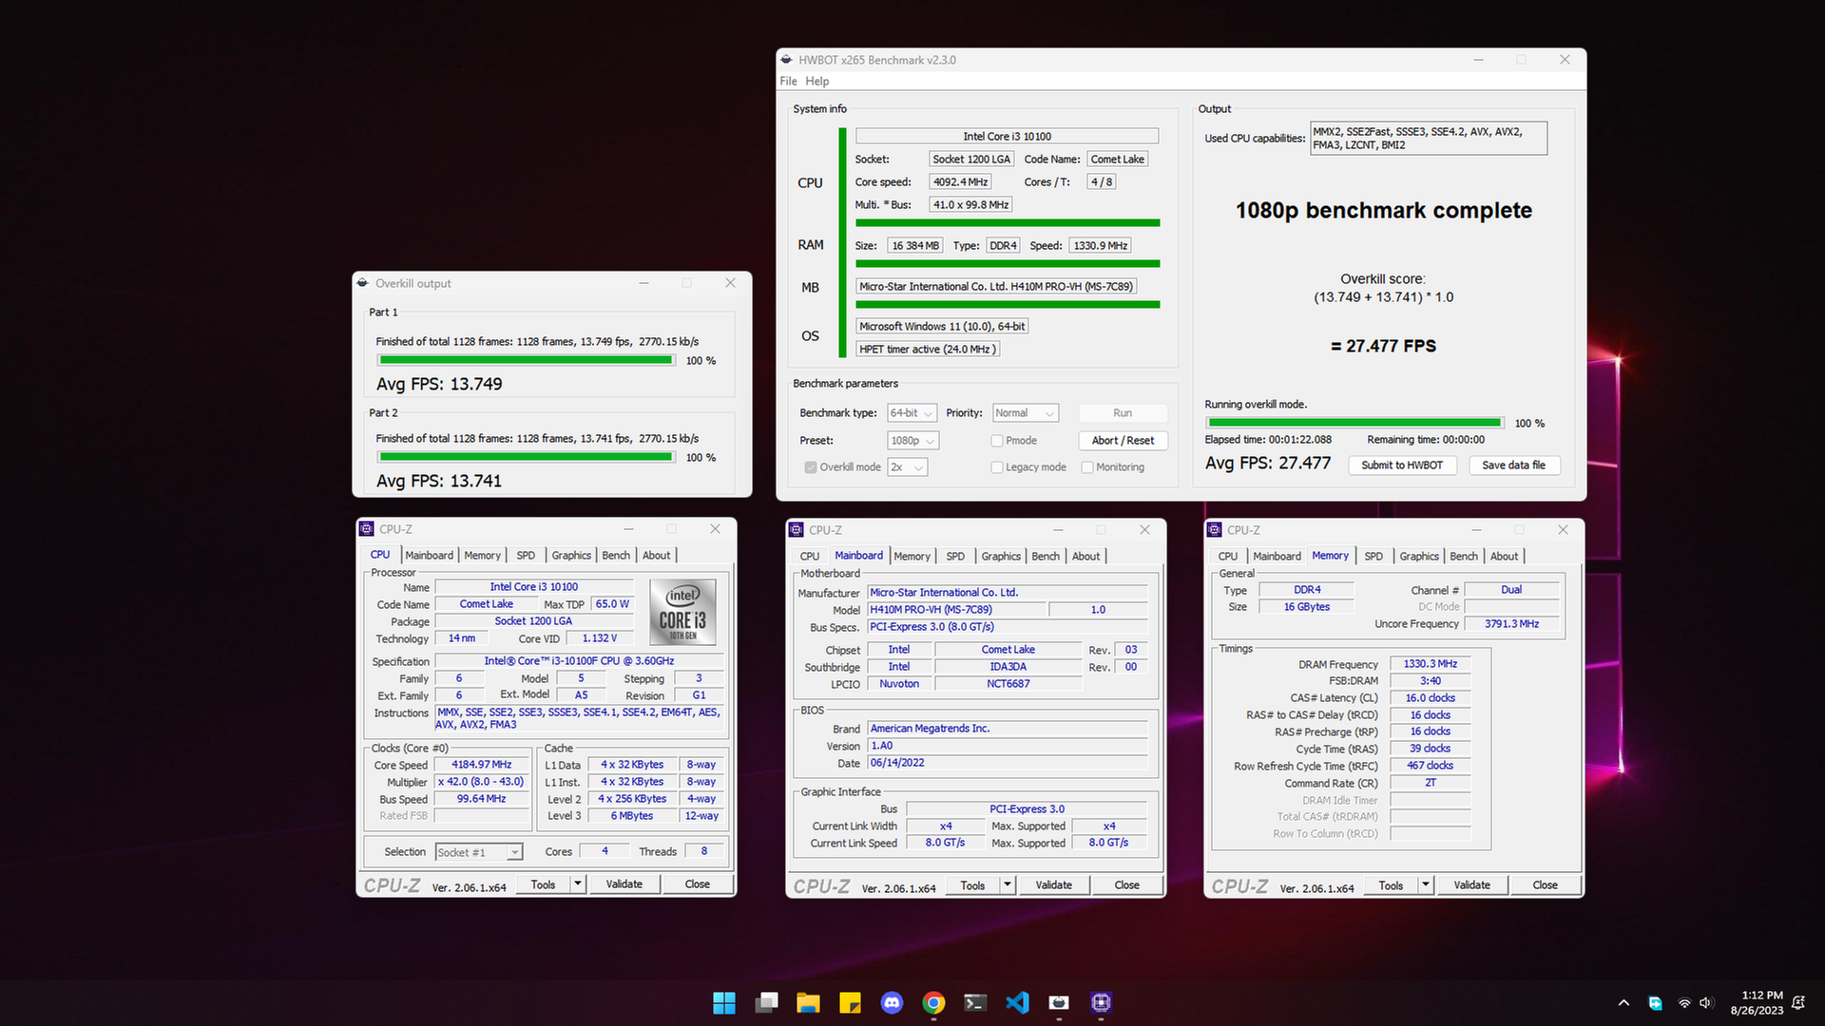This screenshot has width=1825, height=1026.
Task: Open Sticky Notes taskbar icon
Action: click(x=850, y=1002)
